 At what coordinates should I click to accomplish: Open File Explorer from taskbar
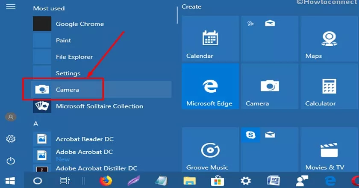[190, 181]
